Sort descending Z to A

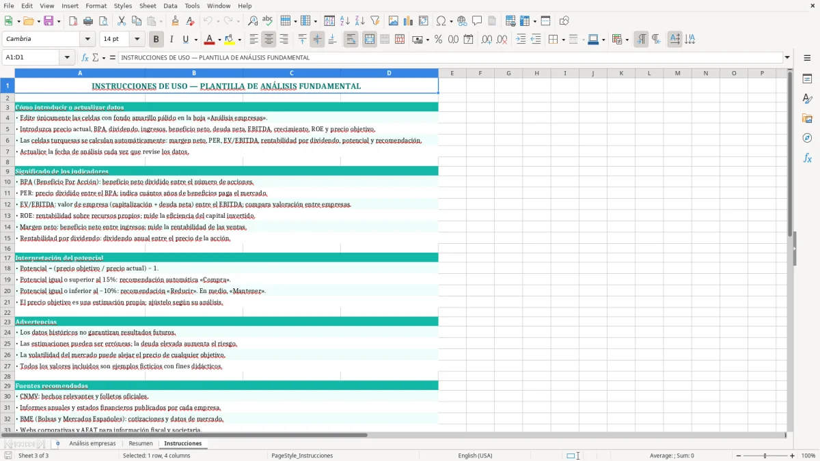(x=359, y=21)
